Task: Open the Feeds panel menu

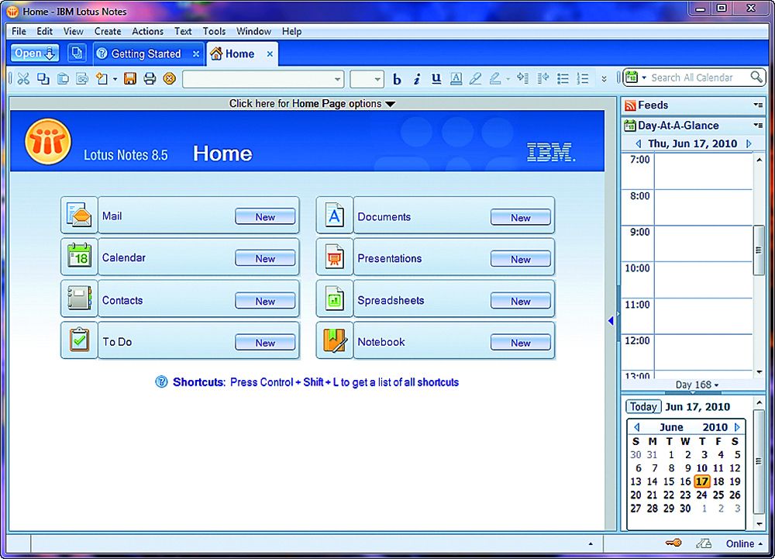Action: pyautogui.click(x=758, y=105)
